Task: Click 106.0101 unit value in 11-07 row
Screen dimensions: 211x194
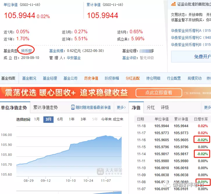Action: pos(162,189)
